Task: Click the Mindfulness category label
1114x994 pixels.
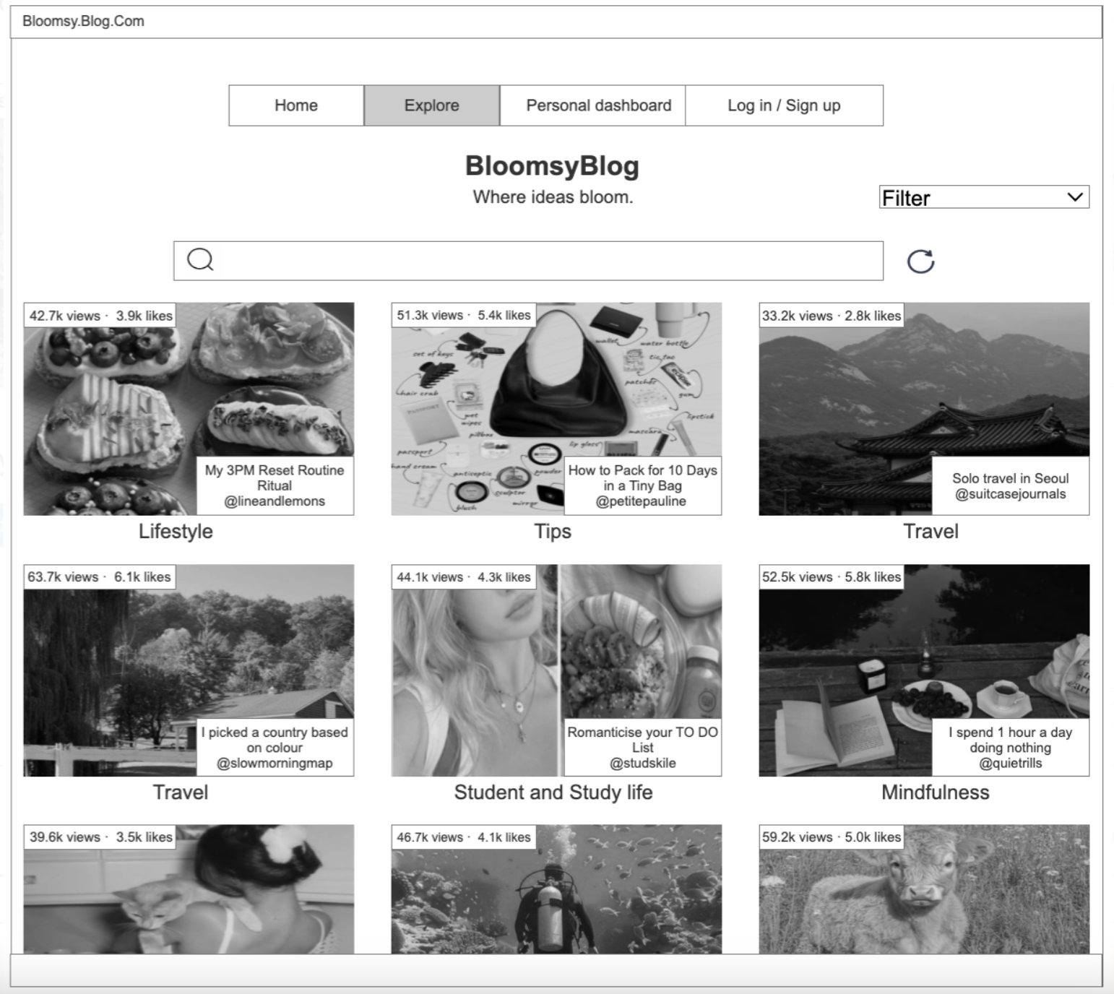Action: (935, 792)
